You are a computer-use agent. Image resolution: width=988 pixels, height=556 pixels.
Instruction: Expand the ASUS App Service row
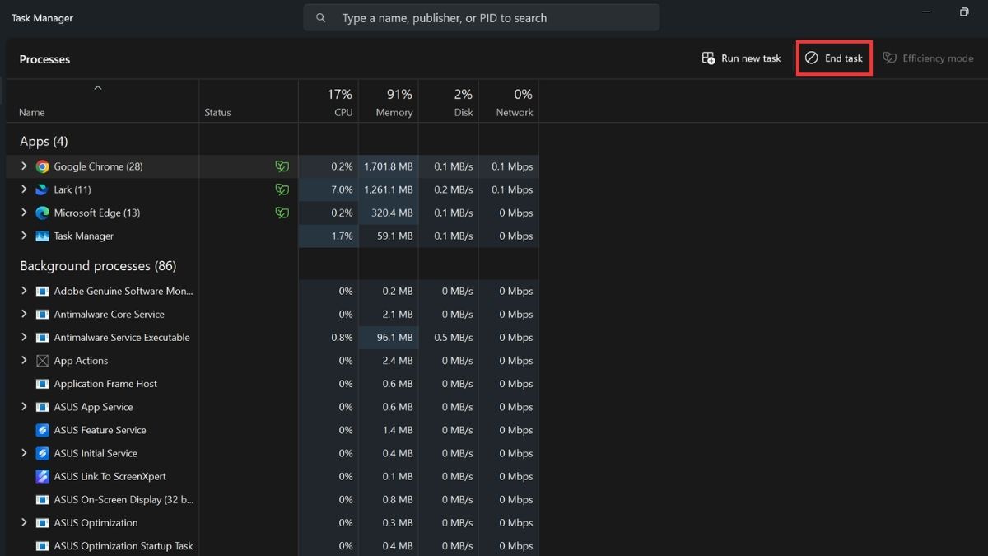coord(24,407)
